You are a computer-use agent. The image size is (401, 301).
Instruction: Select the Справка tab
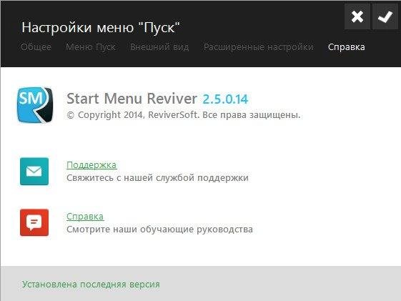click(x=347, y=46)
